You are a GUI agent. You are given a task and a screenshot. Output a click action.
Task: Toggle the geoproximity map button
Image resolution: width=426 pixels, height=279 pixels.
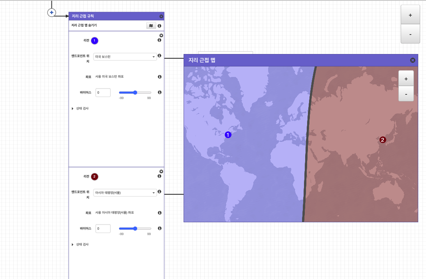pyautogui.click(x=151, y=26)
